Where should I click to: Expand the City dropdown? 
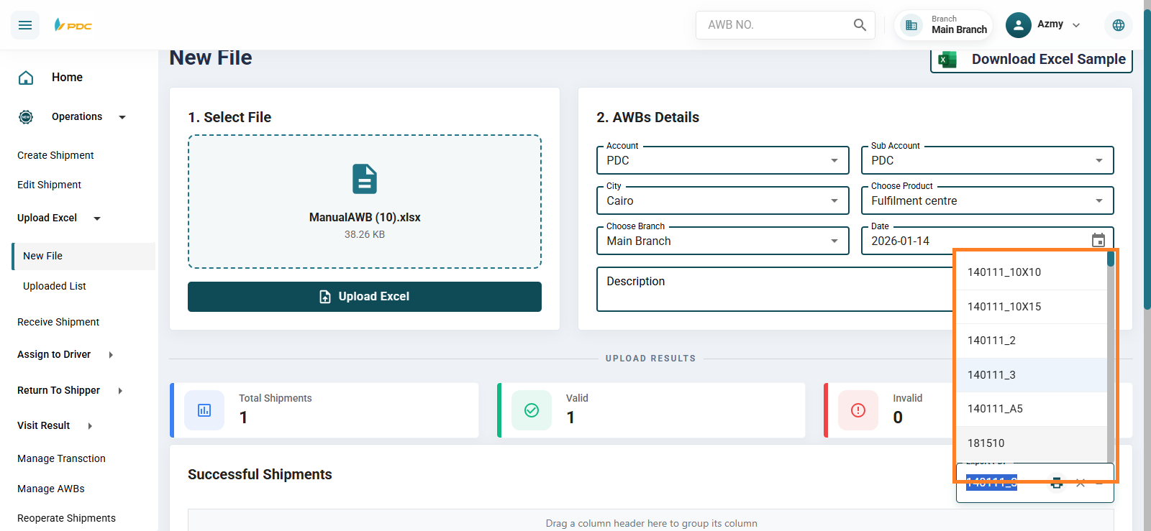(x=722, y=200)
